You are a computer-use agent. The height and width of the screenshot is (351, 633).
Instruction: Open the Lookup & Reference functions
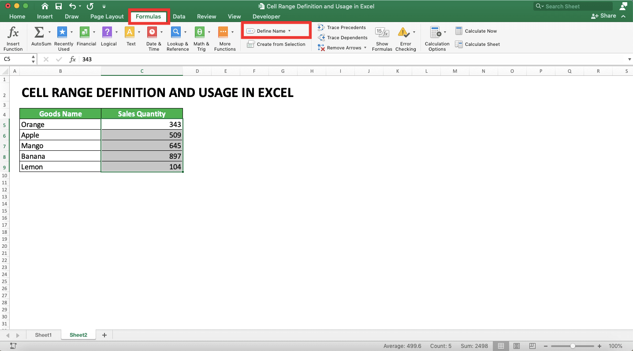click(x=176, y=32)
